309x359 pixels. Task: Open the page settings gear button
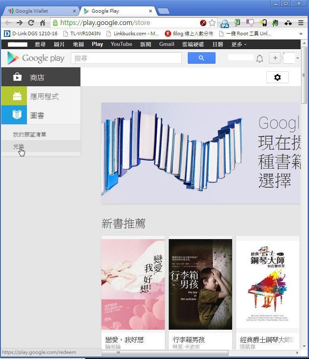(277, 78)
